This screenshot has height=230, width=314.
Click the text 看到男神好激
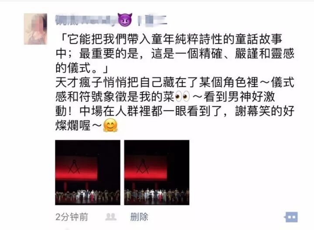[x=239, y=97]
